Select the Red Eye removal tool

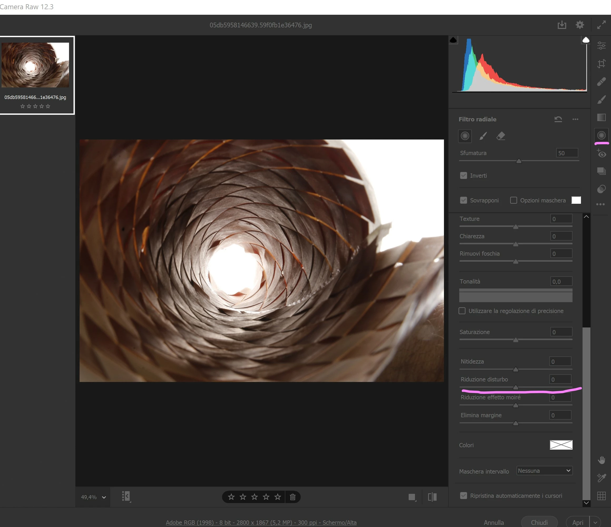[601, 153]
